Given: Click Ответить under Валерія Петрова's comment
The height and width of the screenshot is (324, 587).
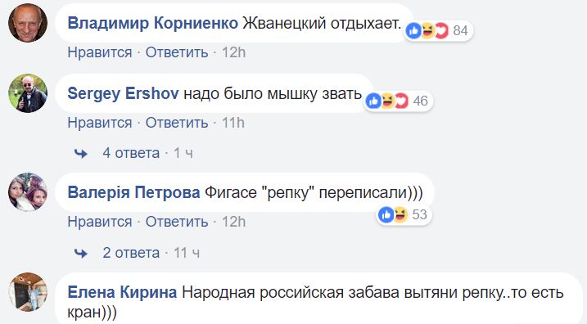Looking at the screenshot, I should point(177,222).
